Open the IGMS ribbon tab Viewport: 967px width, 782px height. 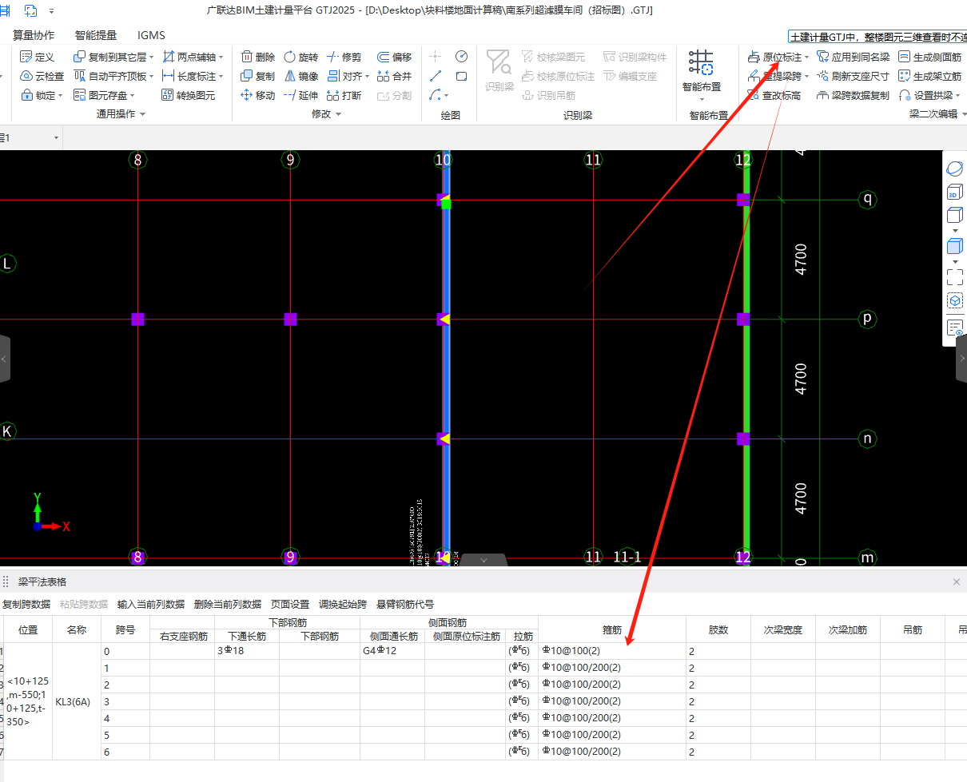point(152,35)
